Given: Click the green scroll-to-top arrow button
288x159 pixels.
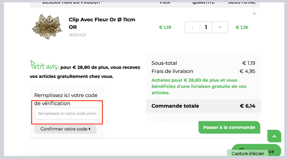Looking at the screenshot, I should pyautogui.click(x=274, y=136).
